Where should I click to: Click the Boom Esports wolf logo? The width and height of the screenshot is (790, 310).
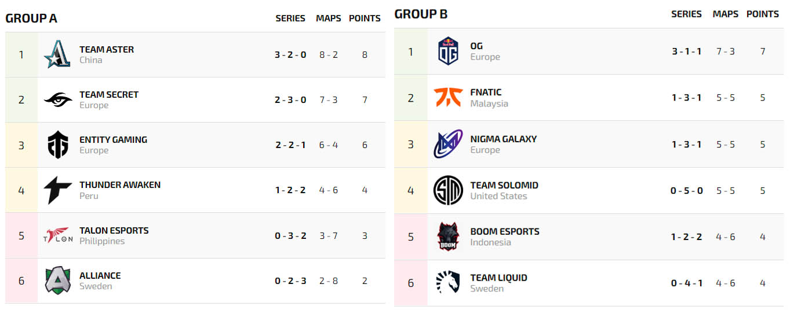[448, 237]
